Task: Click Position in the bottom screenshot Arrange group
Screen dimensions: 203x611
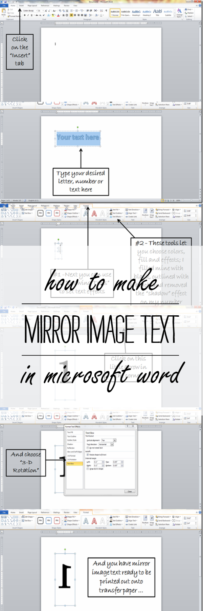Action: [145, 520]
